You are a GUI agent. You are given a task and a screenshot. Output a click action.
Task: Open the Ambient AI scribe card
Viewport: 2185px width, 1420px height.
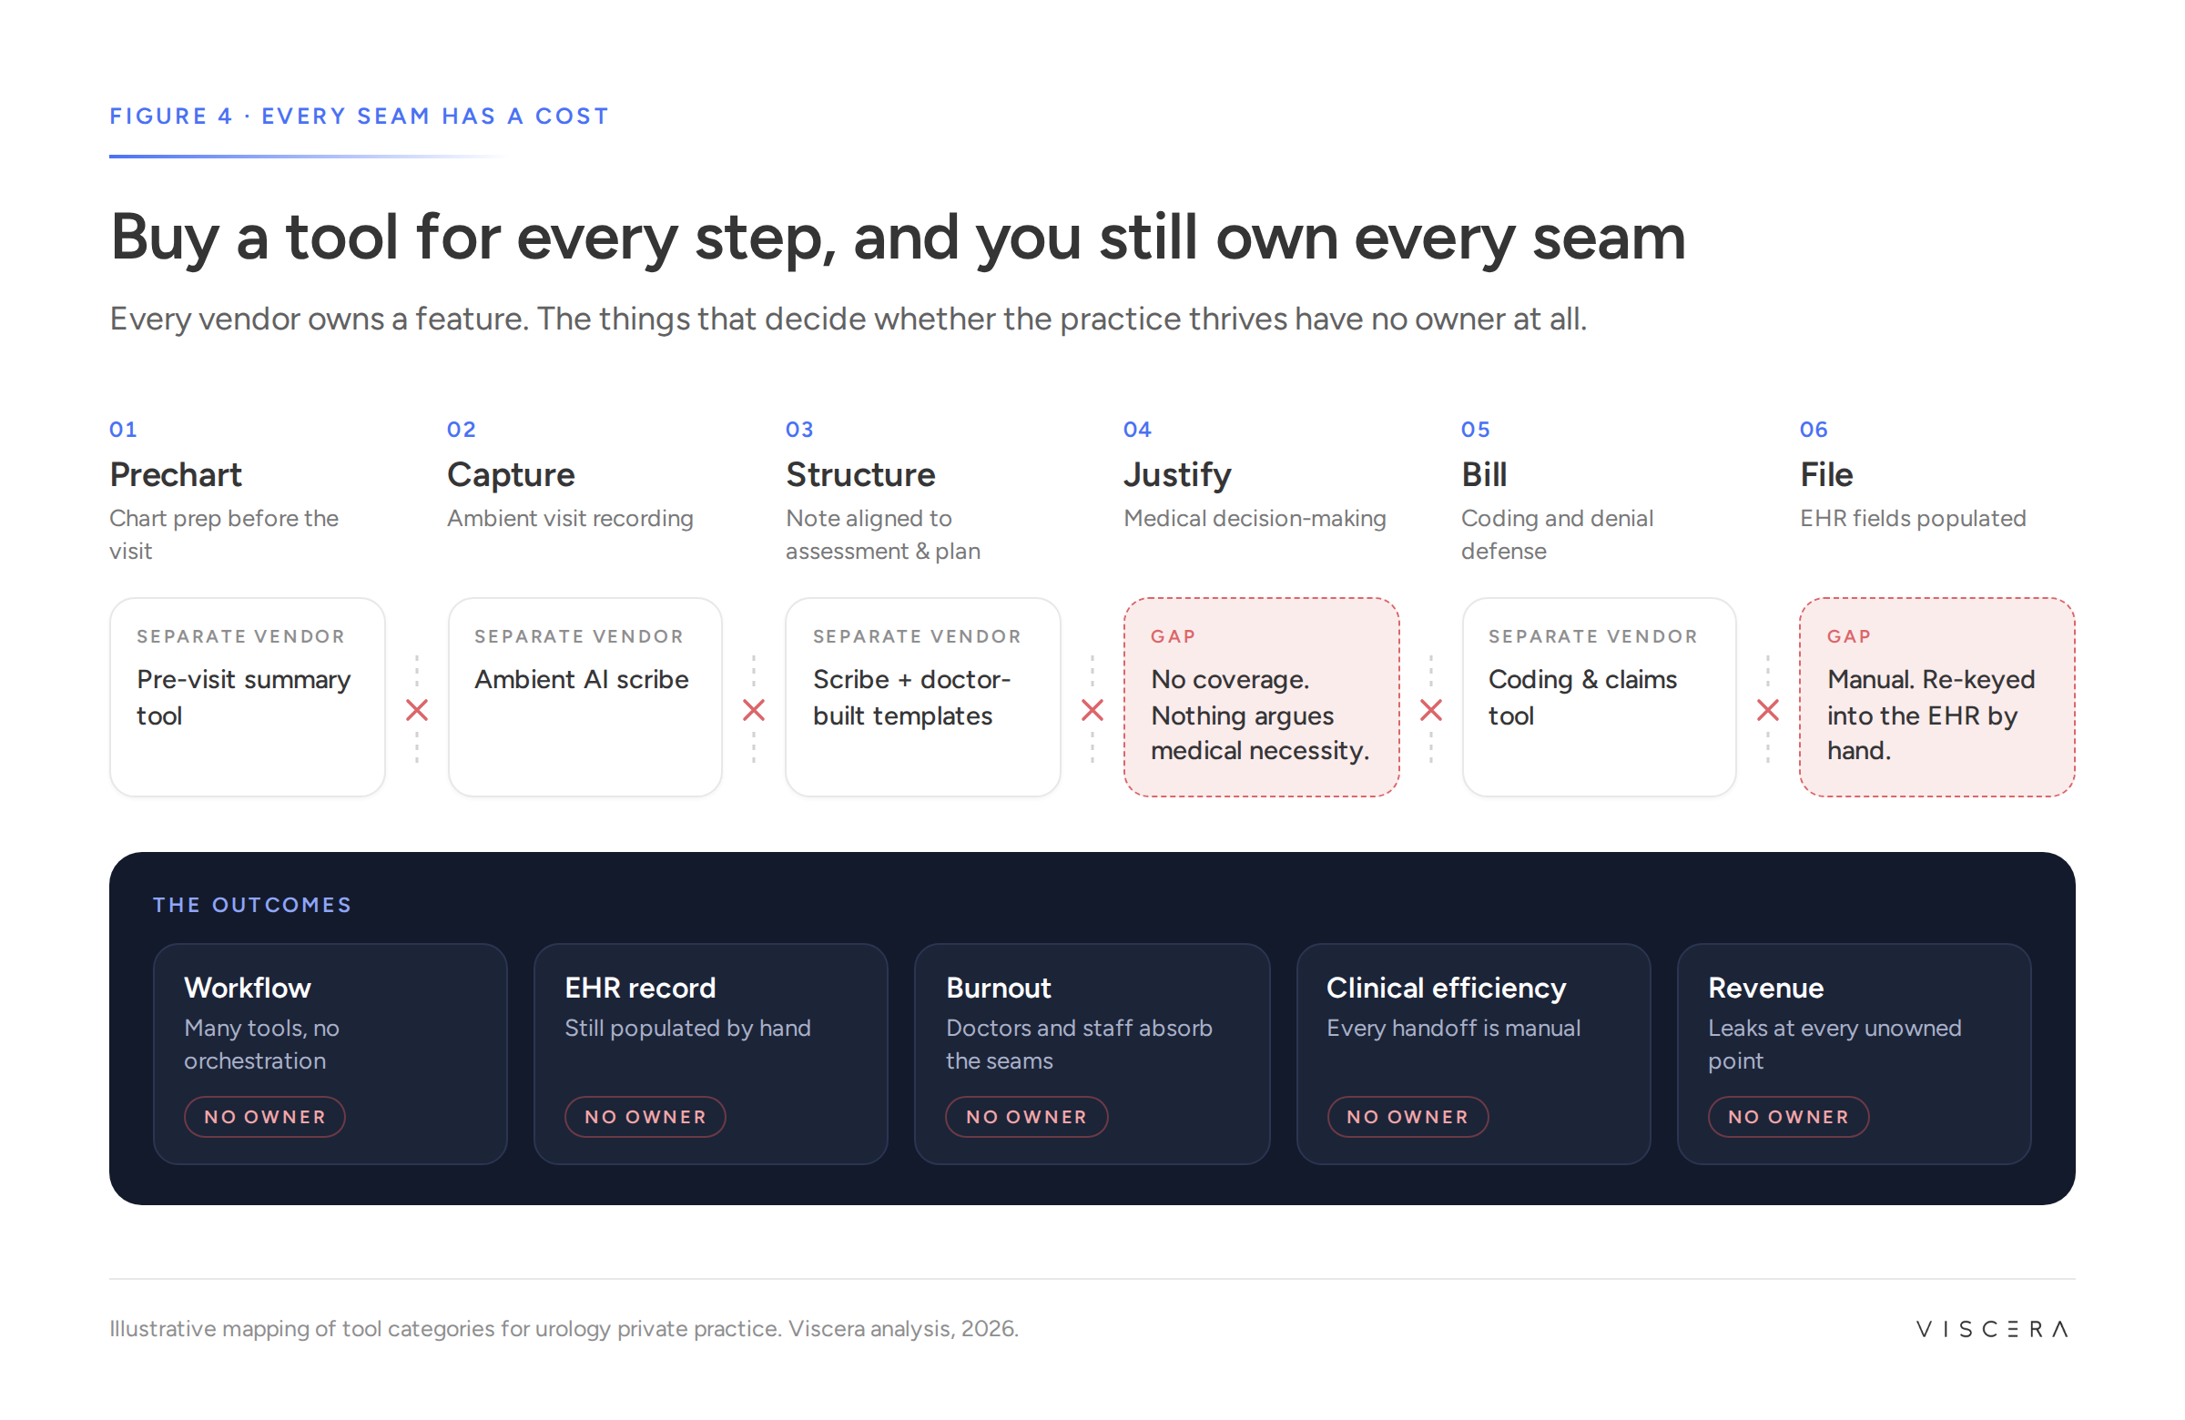pyautogui.click(x=584, y=696)
